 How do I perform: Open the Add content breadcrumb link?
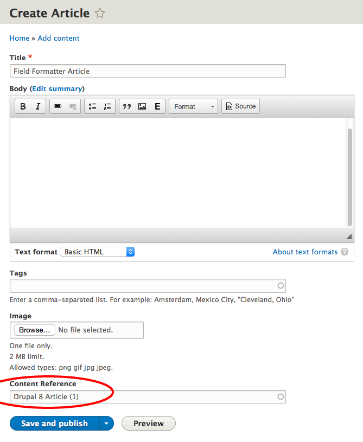59,38
